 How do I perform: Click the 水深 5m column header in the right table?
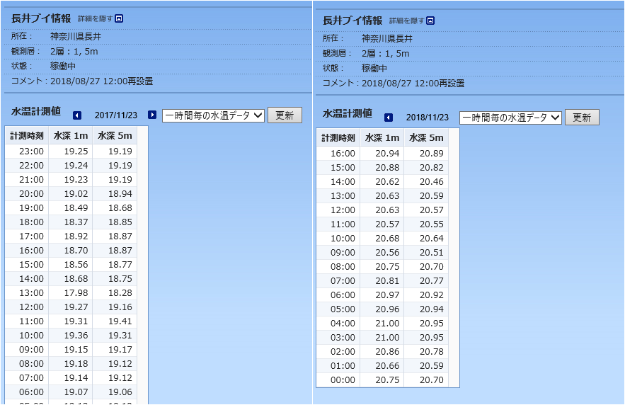426,138
